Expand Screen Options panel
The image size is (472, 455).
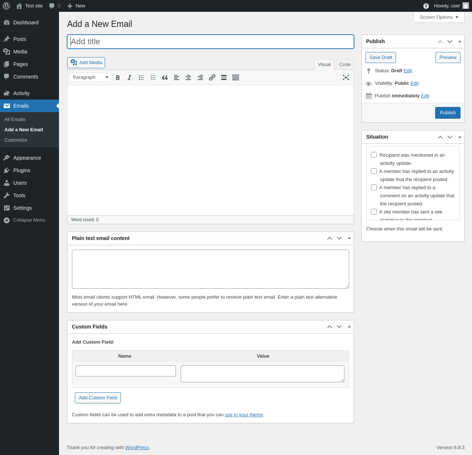coord(439,17)
